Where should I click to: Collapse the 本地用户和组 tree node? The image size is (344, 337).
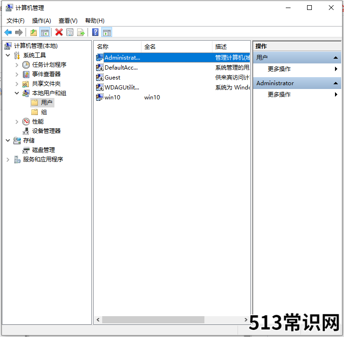point(17,93)
